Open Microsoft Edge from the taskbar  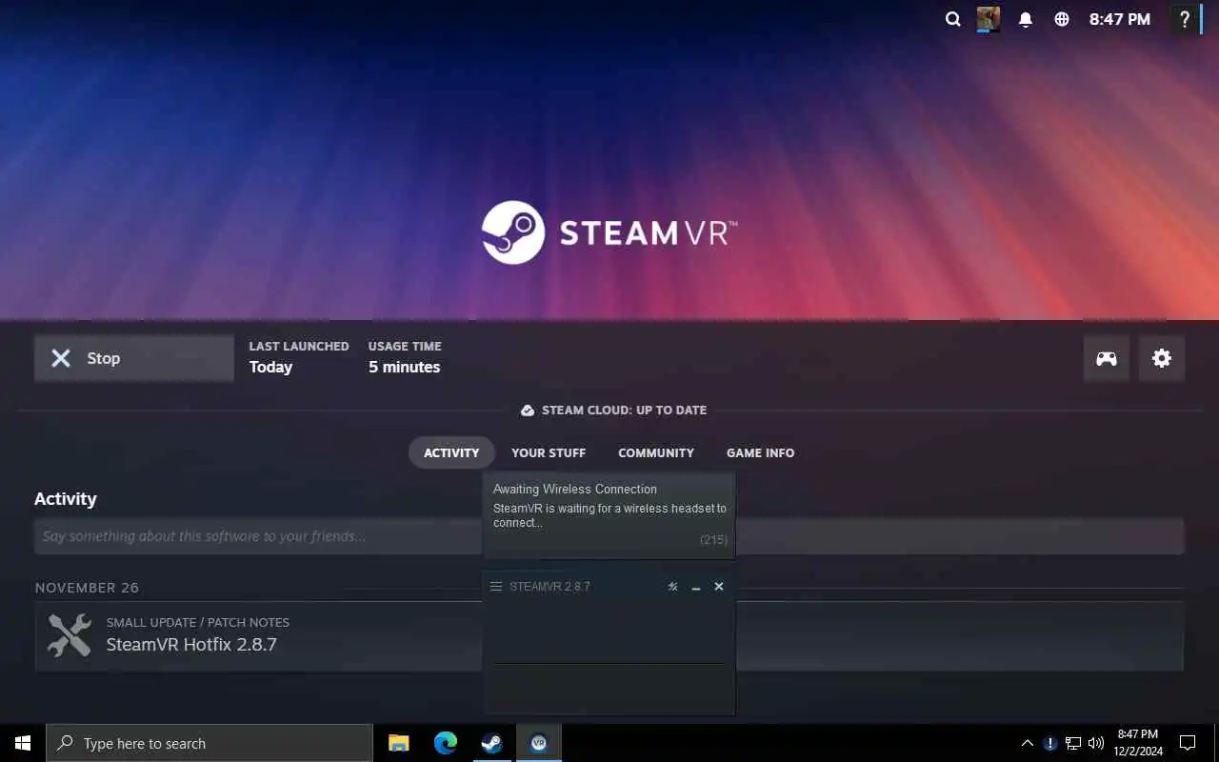click(x=445, y=743)
